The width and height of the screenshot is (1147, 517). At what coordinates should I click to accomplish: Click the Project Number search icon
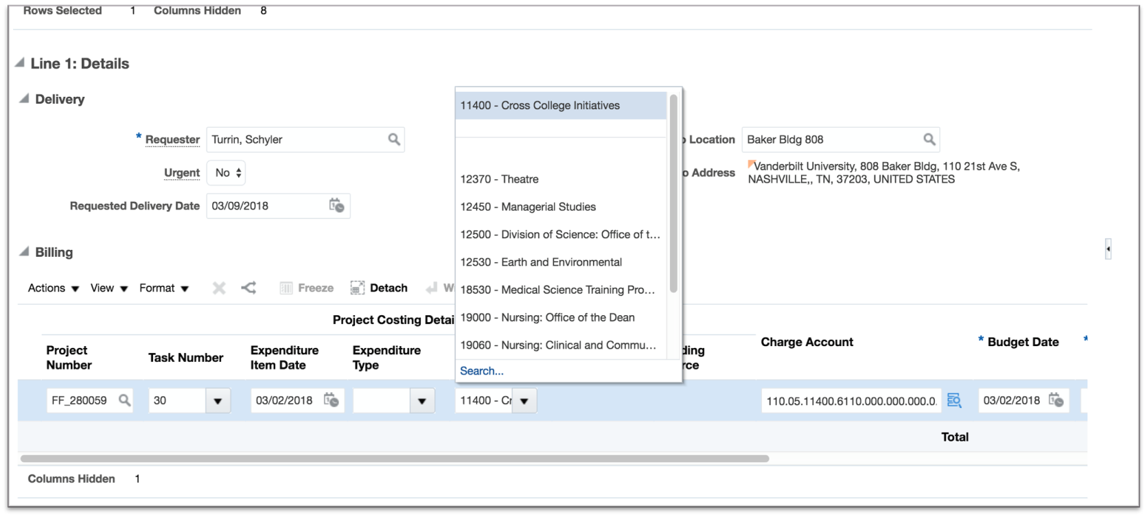124,400
